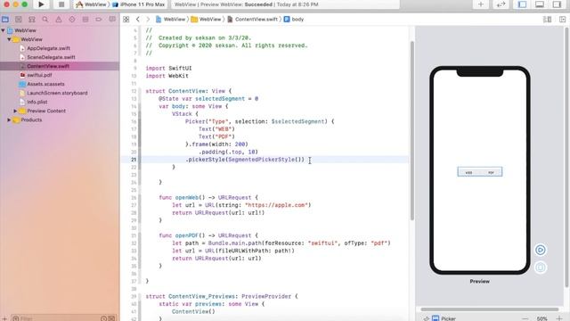The height and width of the screenshot is (321, 570).
Task: Open the 50% canvas zoom menu
Action: (x=542, y=318)
